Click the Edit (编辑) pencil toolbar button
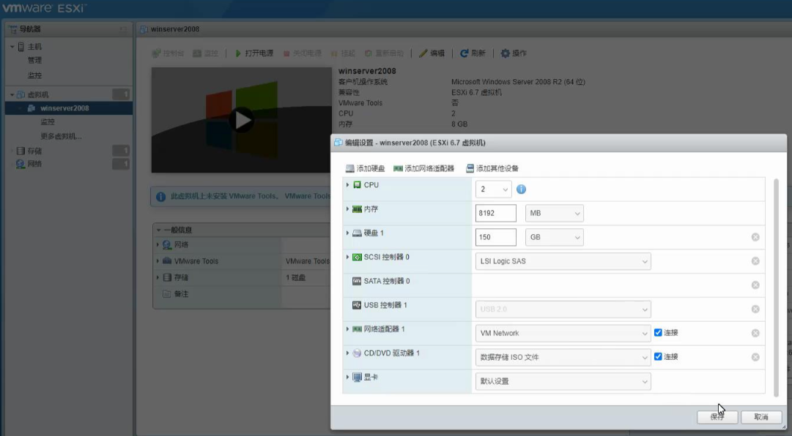Screen dimensions: 792x436 point(432,53)
